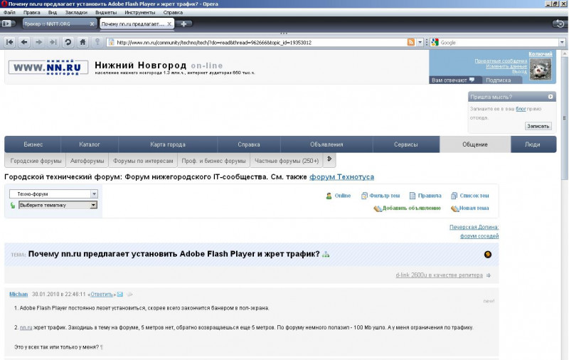Open the Файл menu
Screen dimensions: 569x360
(9, 12)
